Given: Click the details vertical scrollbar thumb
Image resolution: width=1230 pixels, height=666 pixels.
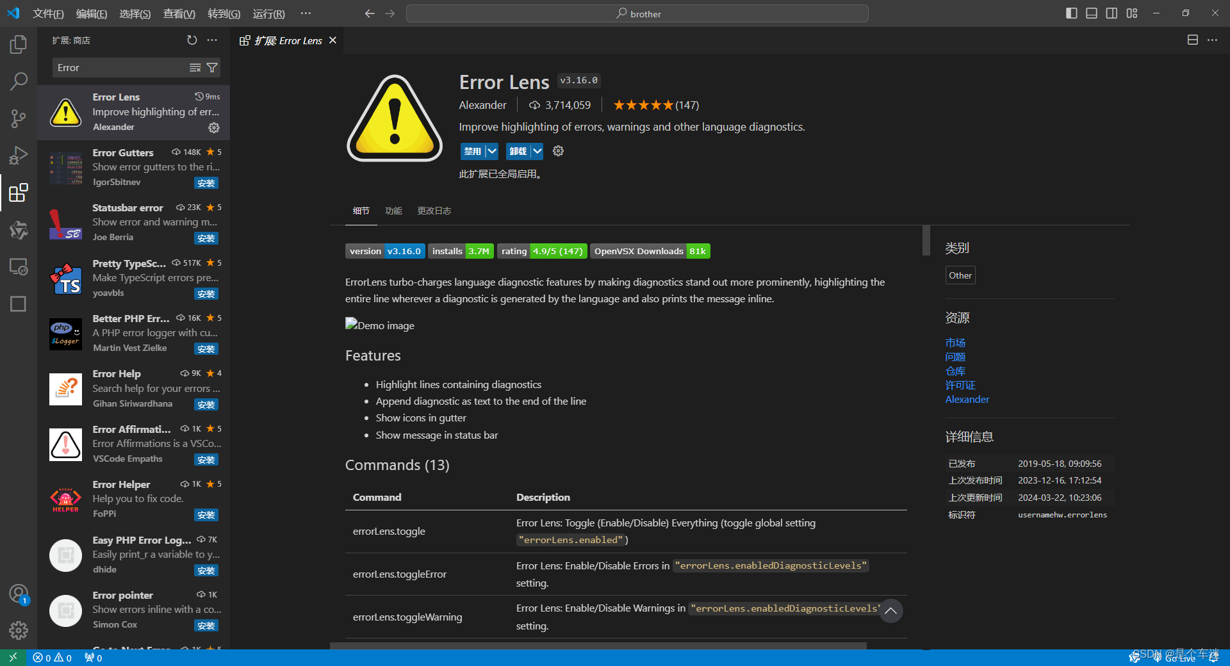Looking at the screenshot, I should point(926,240).
